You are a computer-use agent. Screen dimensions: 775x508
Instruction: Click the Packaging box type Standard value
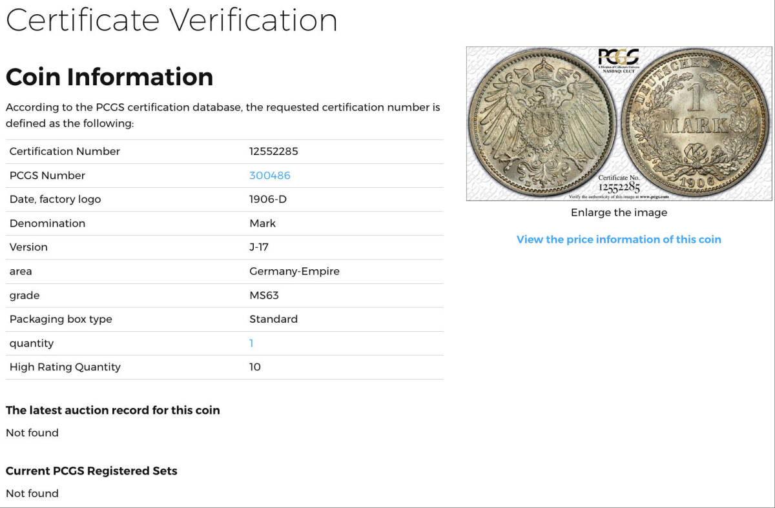pyautogui.click(x=273, y=320)
